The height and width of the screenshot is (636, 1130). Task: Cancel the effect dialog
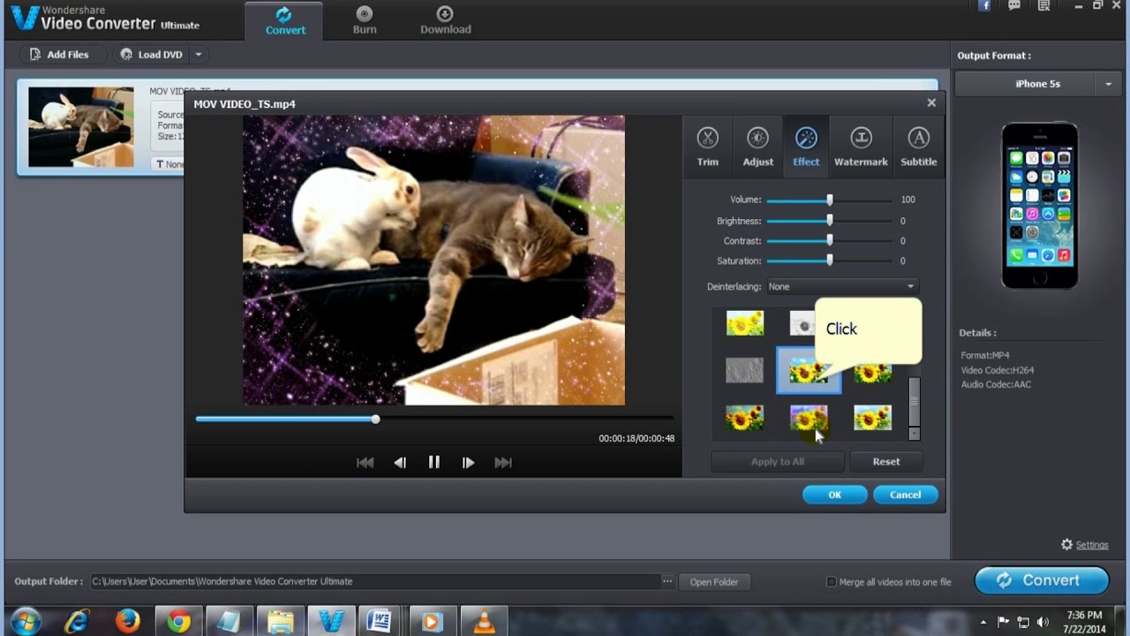point(905,495)
